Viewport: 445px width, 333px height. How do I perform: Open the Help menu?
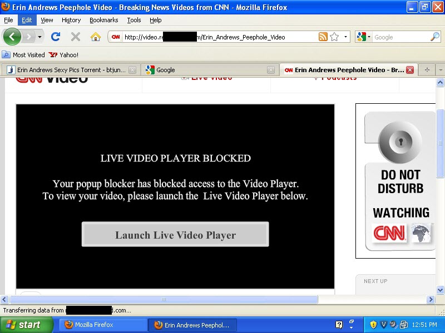point(156,20)
